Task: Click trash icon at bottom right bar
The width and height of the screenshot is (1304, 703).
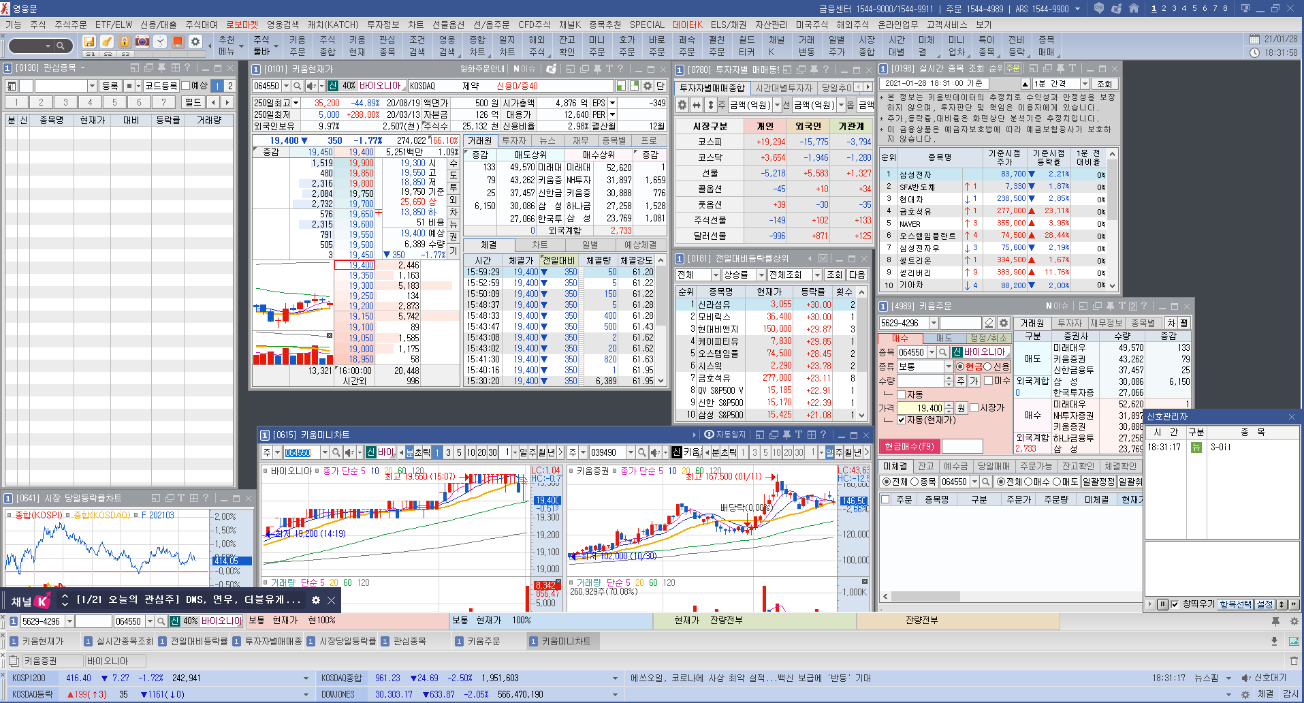Action: tap(1294, 661)
